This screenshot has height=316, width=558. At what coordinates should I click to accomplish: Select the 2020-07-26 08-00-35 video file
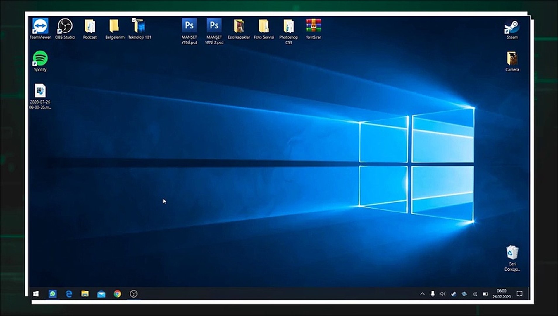tap(40, 97)
